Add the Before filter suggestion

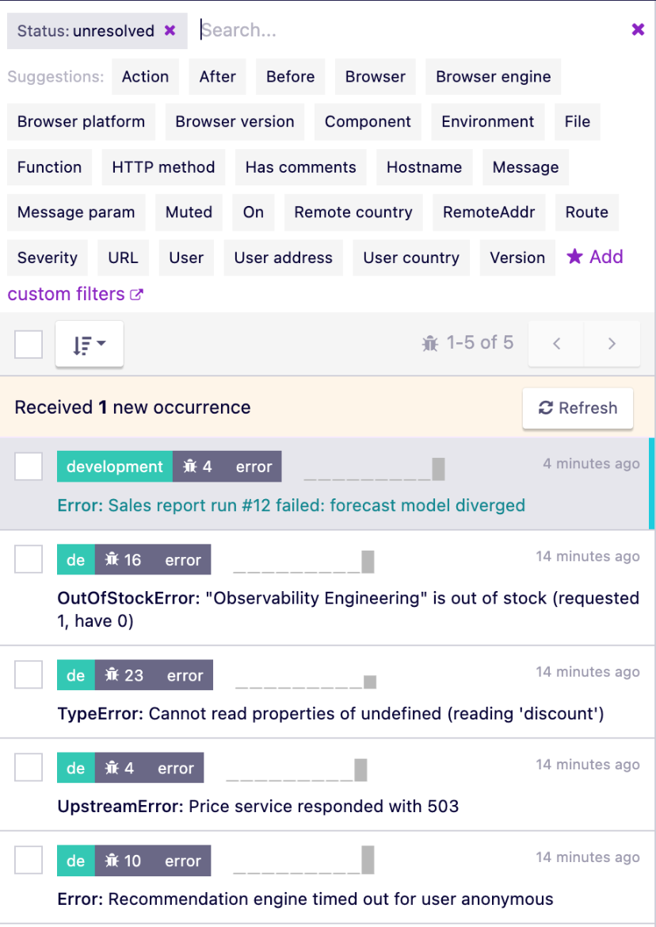coord(290,77)
